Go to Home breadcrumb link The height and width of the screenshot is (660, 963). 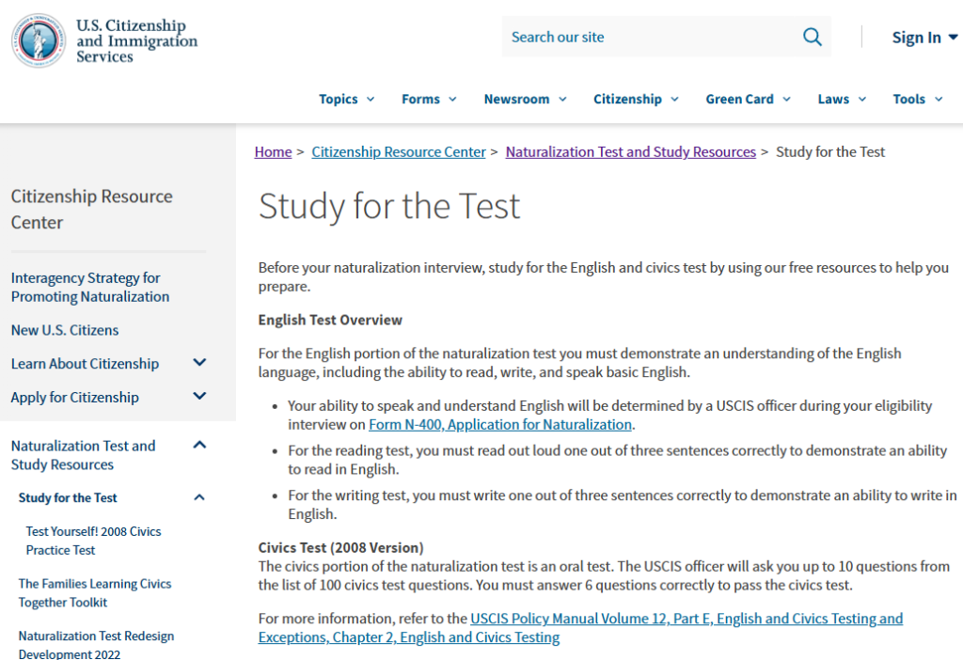tap(273, 151)
